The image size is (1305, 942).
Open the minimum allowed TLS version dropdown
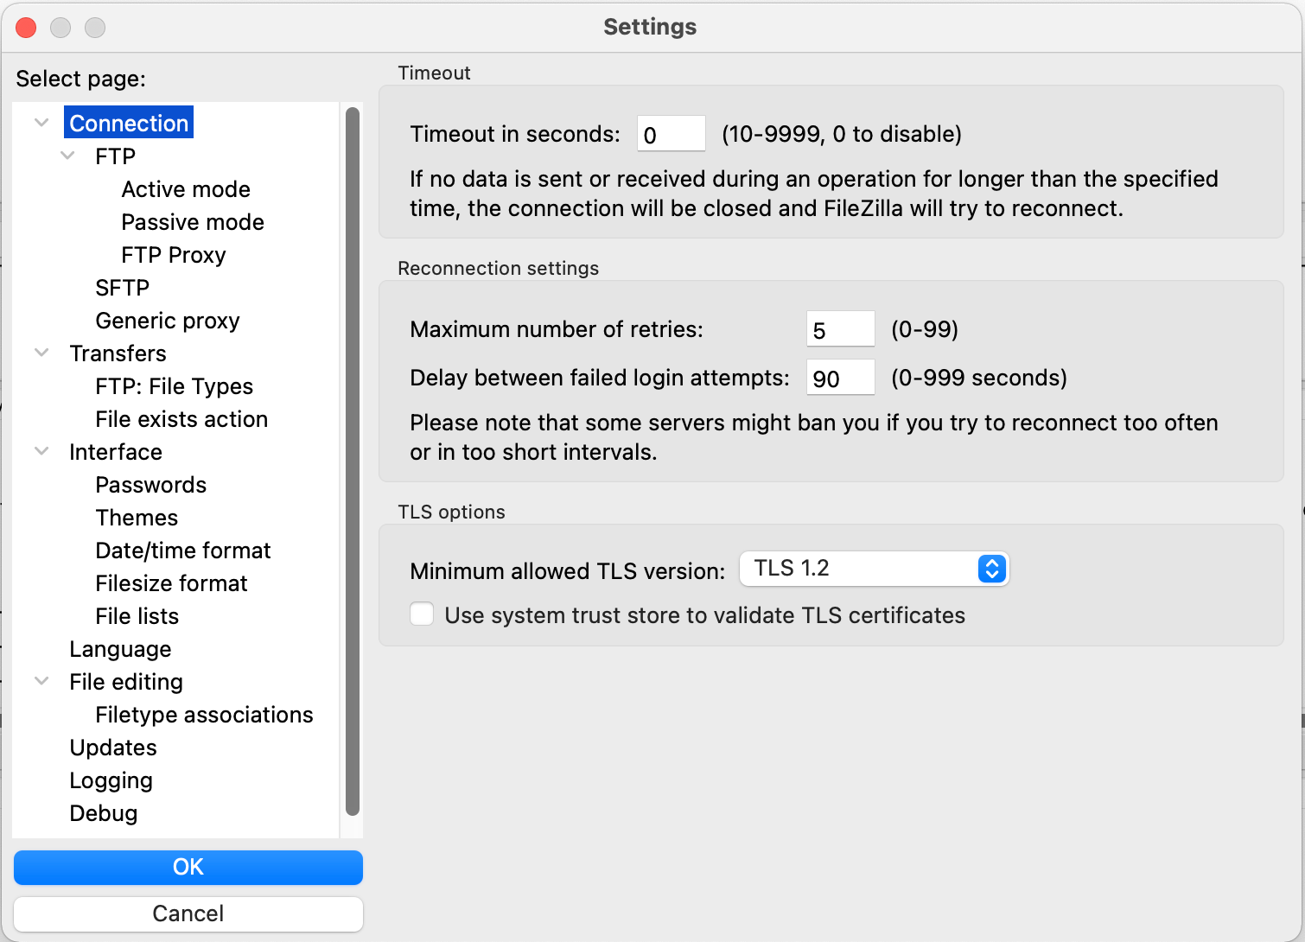(x=874, y=569)
